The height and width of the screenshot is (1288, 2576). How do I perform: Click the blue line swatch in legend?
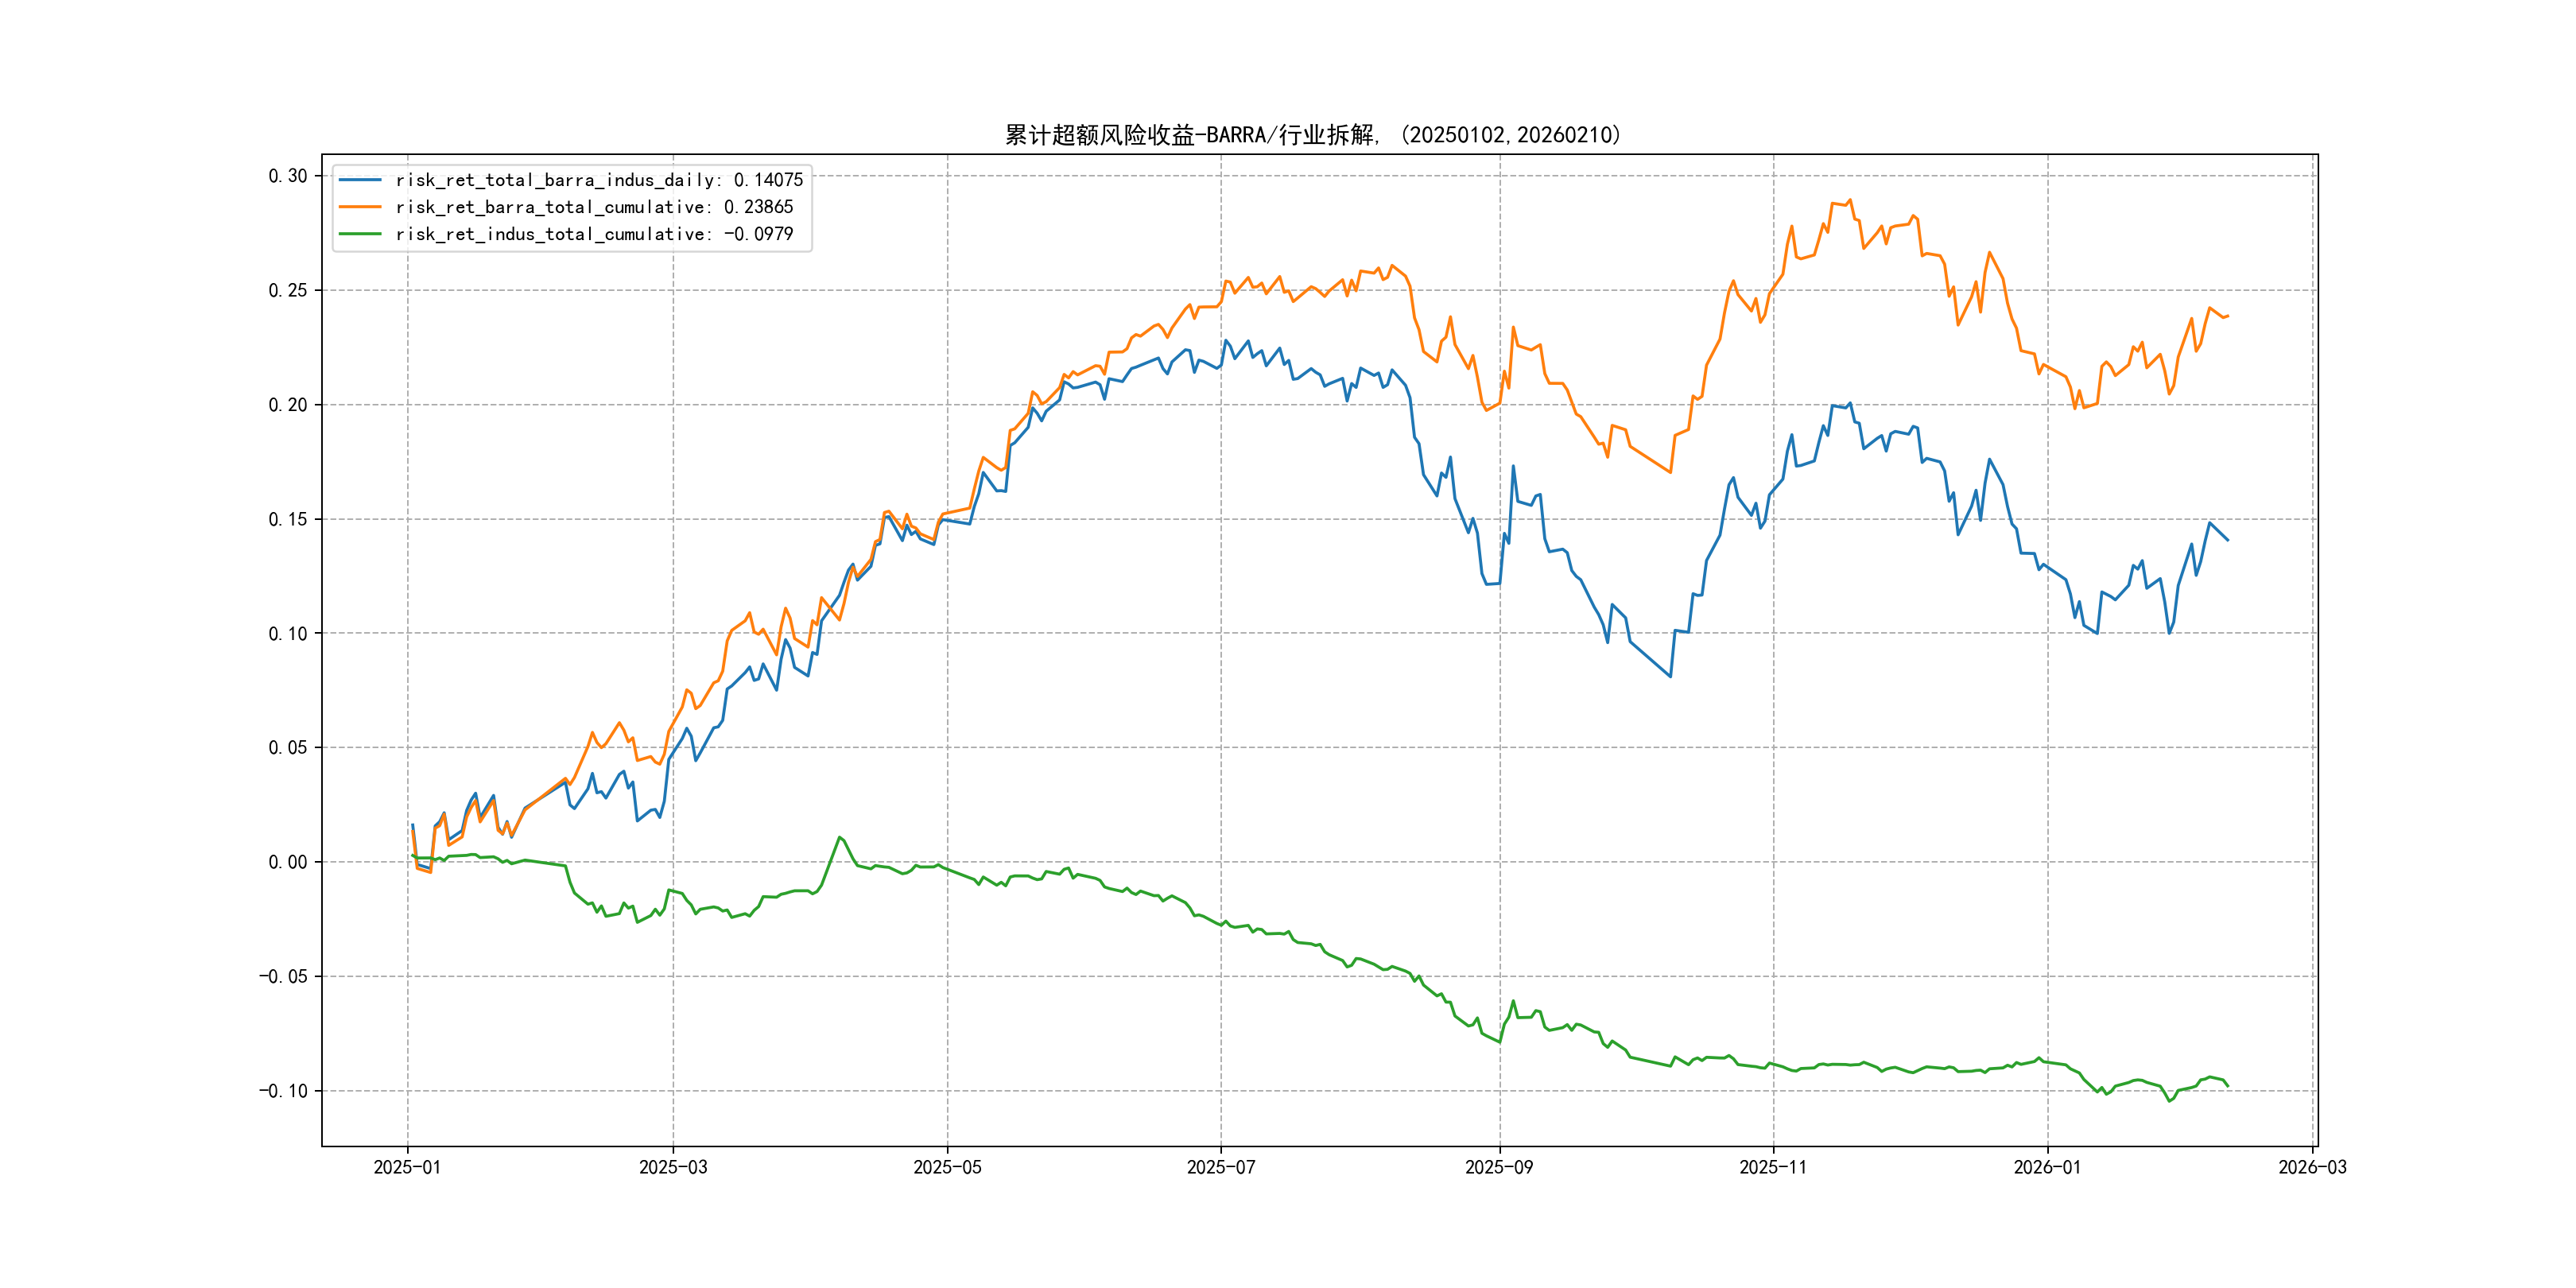pyautogui.click(x=360, y=180)
